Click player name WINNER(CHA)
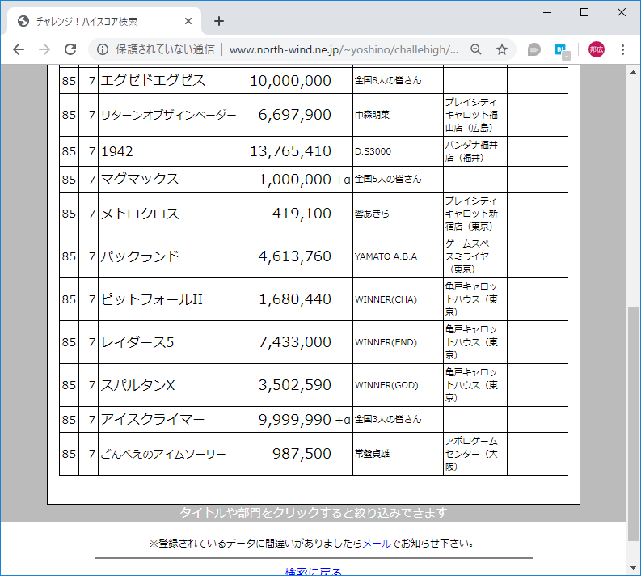This screenshot has width=641, height=576. 386,299
